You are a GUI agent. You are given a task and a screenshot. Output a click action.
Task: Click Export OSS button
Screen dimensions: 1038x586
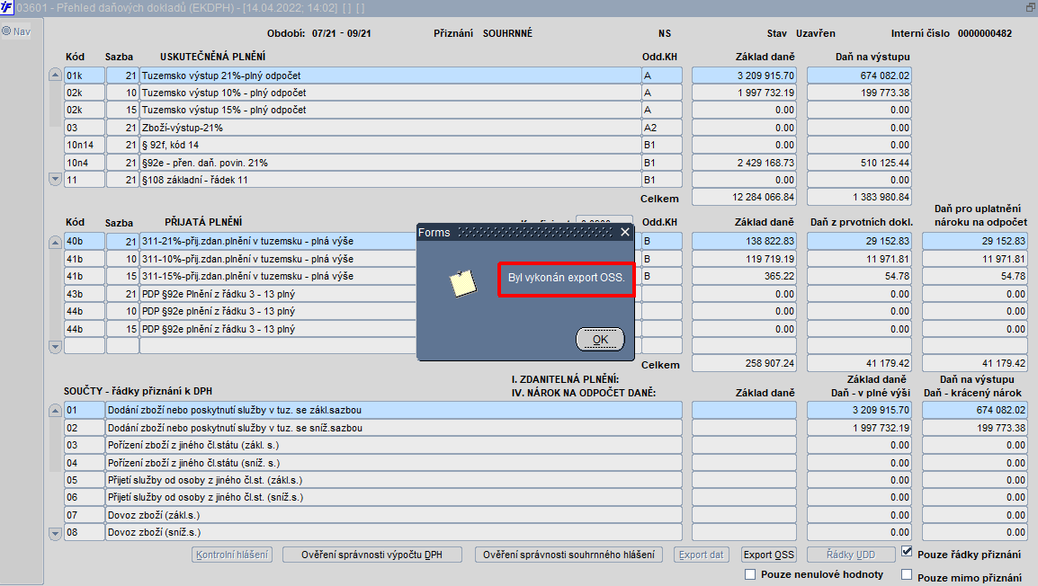click(x=768, y=555)
